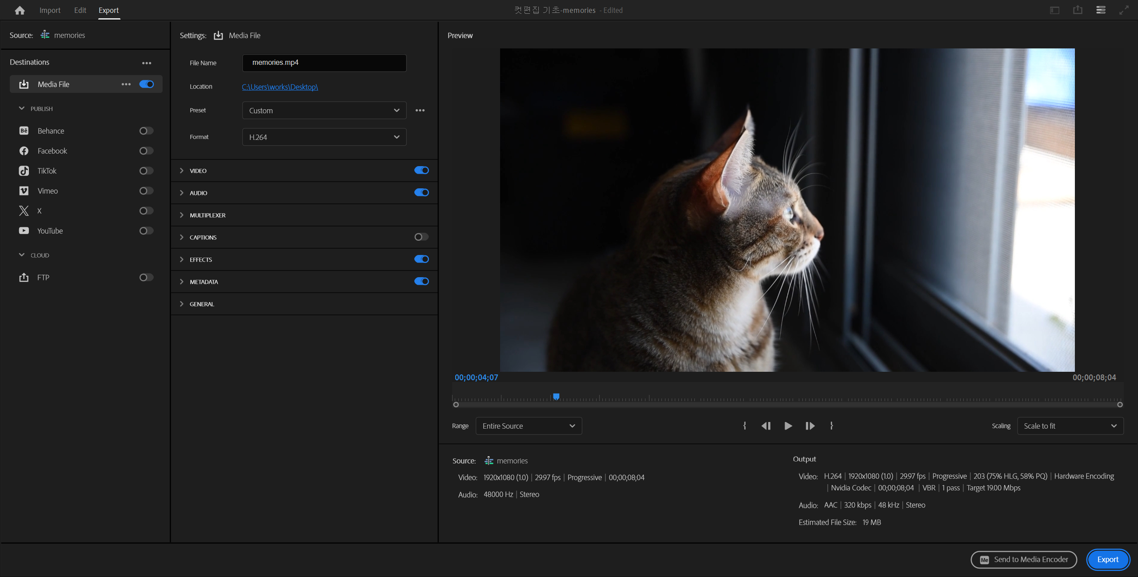Click the Quick Export share icon
This screenshot has width=1138, height=577.
pyautogui.click(x=1078, y=10)
